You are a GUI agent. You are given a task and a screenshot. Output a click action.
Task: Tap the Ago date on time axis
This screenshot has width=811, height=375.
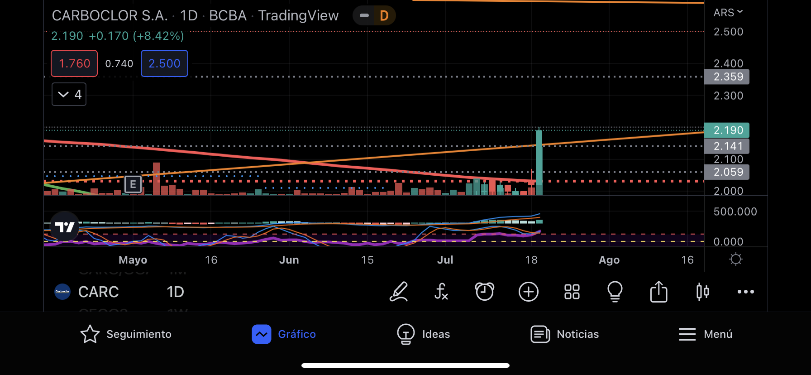pyautogui.click(x=609, y=260)
